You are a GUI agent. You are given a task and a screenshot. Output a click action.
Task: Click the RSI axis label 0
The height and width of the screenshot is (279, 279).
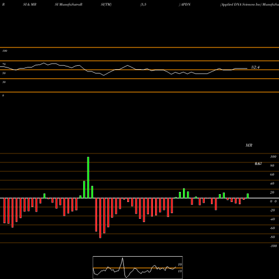point(3,95)
